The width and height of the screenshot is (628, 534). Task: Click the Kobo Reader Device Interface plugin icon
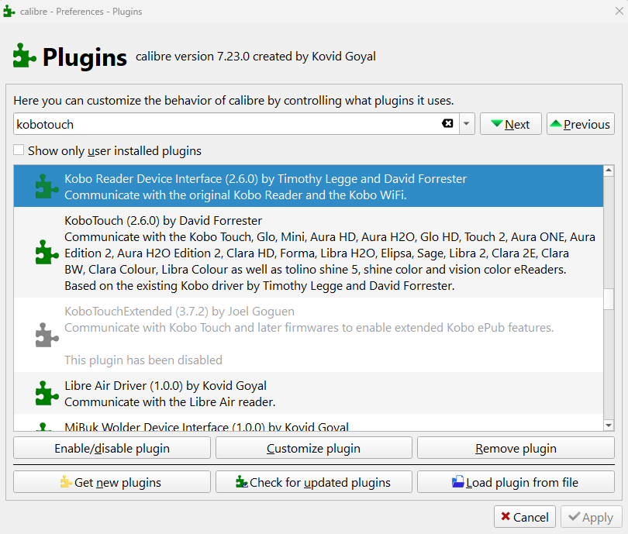[47, 186]
